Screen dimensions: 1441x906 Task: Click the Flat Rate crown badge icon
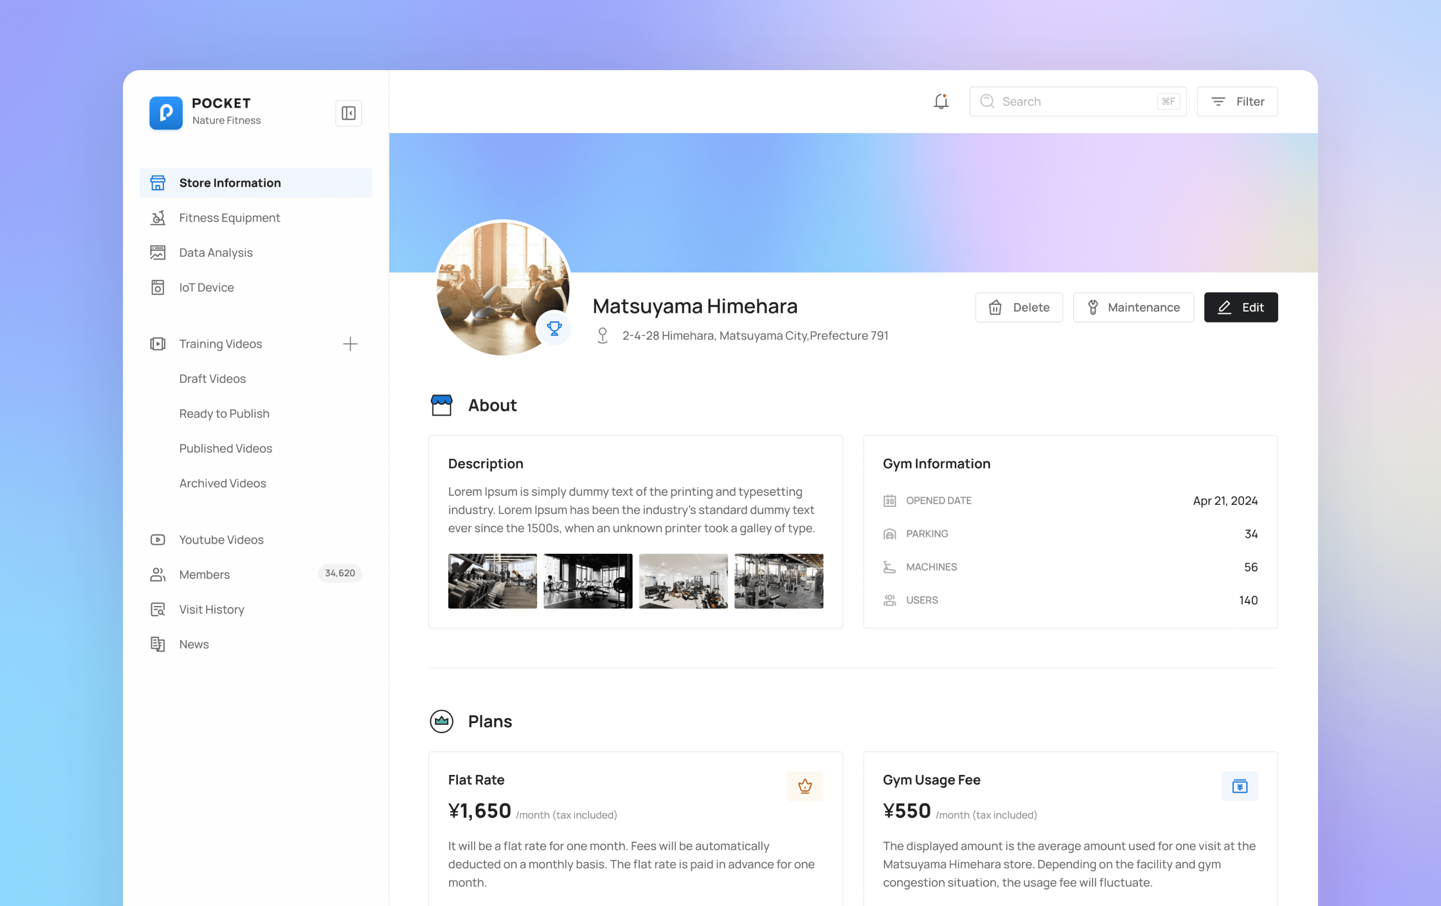805,786
